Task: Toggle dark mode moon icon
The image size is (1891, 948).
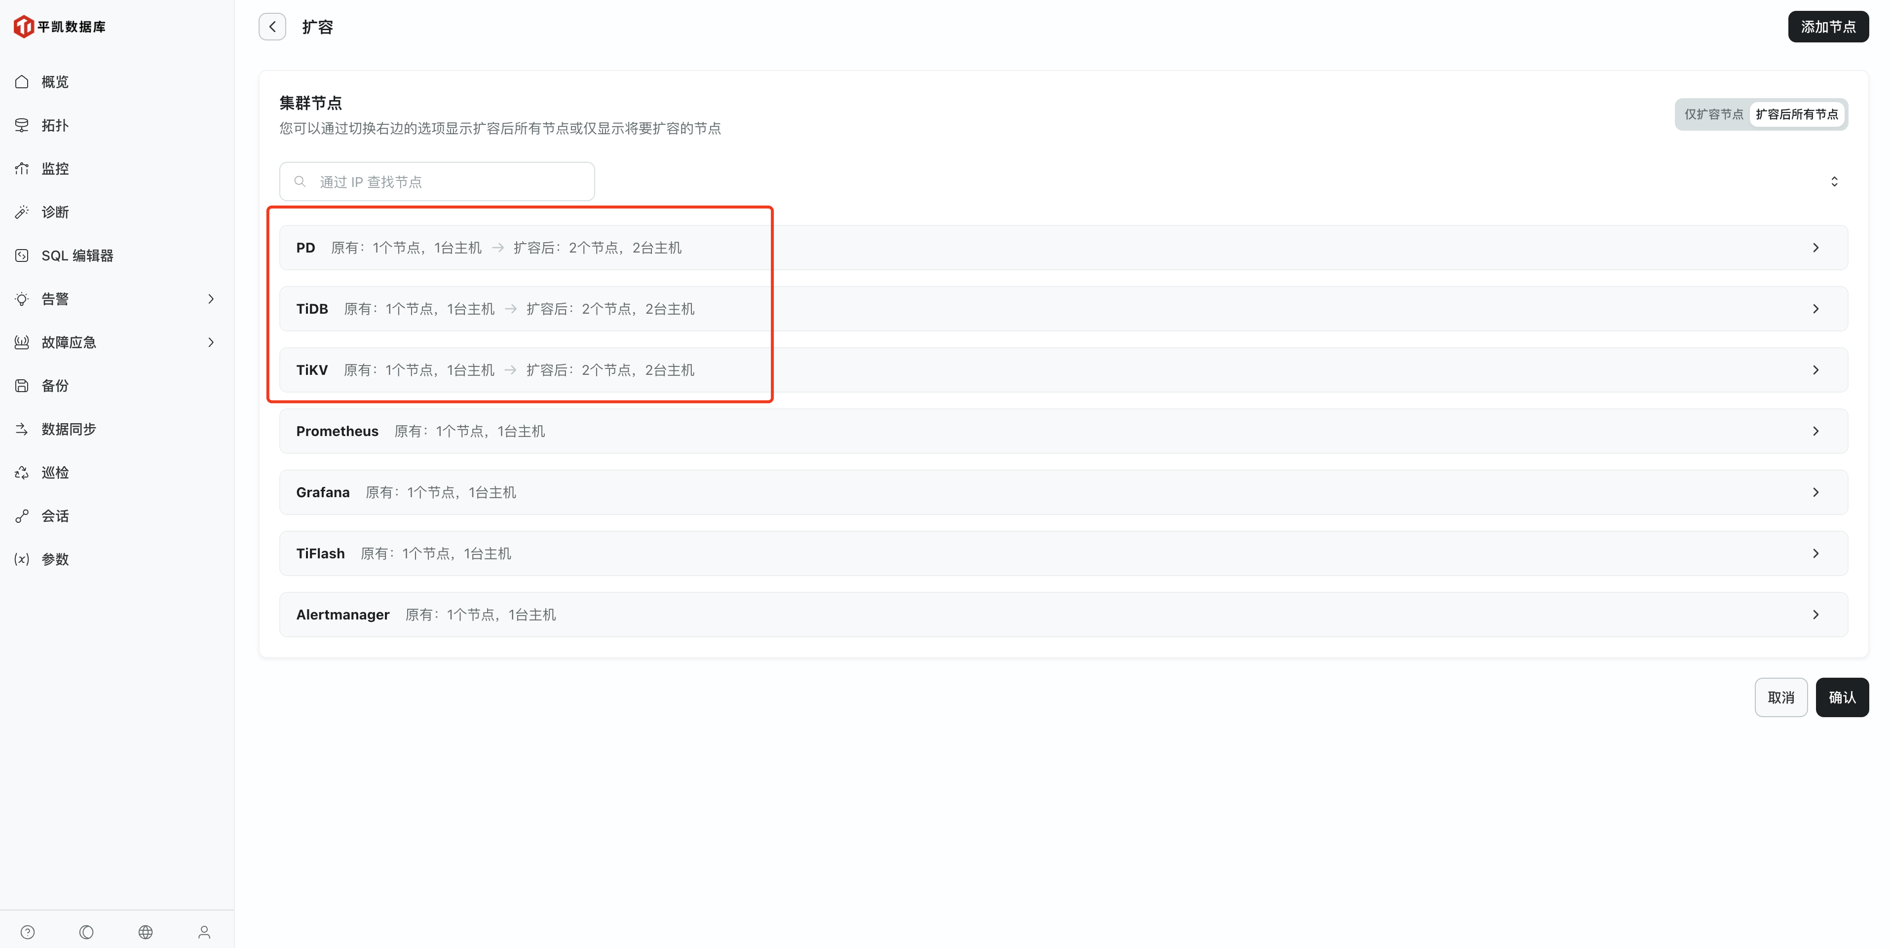Action: [x=87, y=932]
